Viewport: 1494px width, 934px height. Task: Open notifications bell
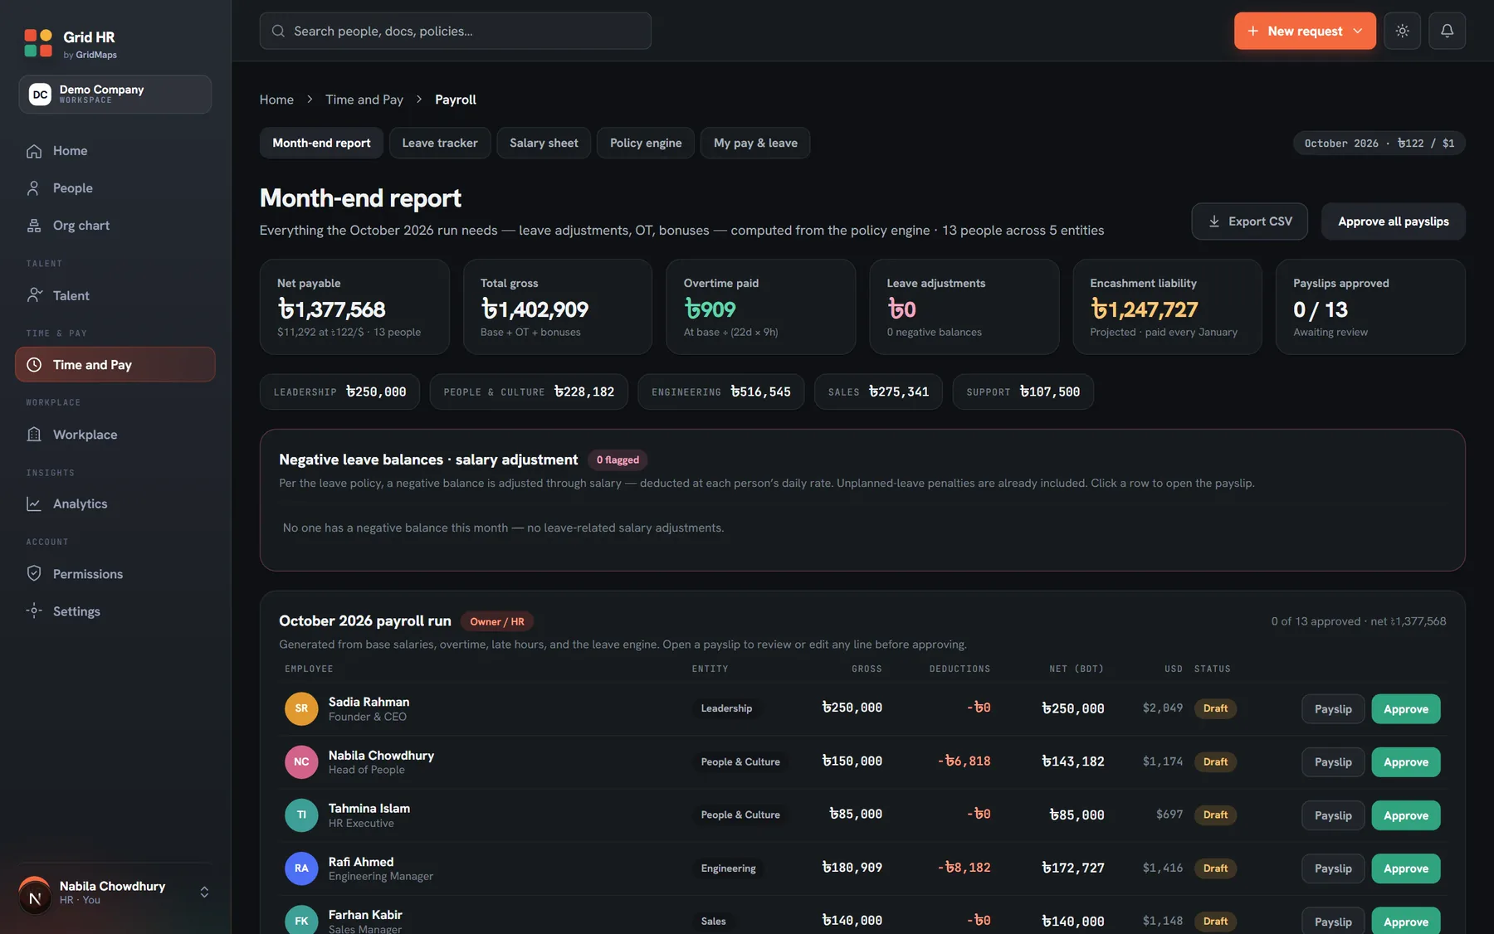[x=1447, y=31]
